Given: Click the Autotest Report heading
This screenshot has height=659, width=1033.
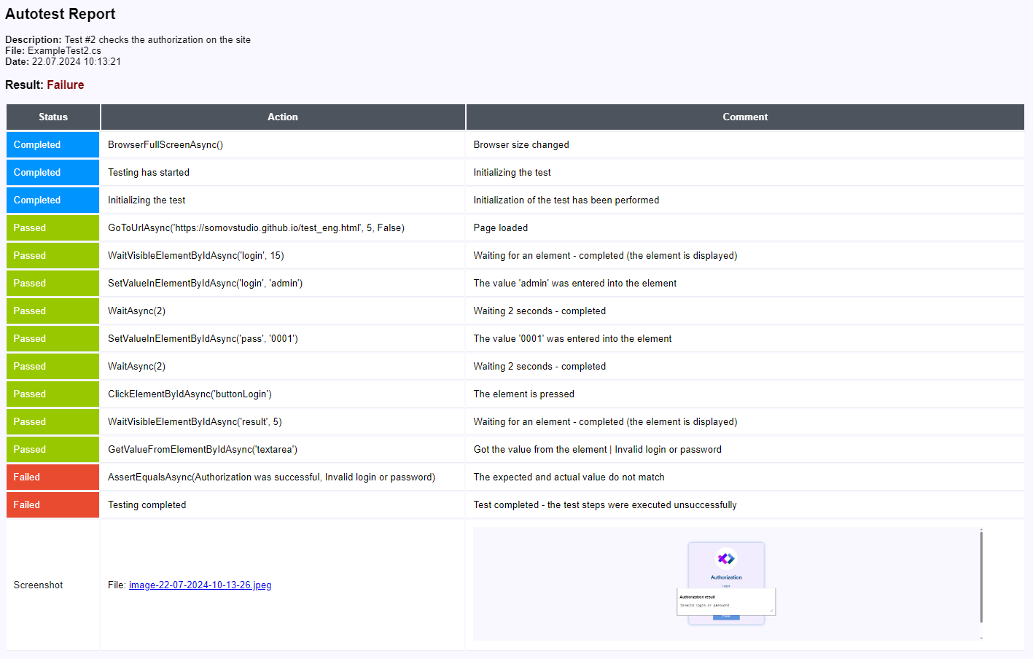Looking at the screenshot, I should click(61, 15).
